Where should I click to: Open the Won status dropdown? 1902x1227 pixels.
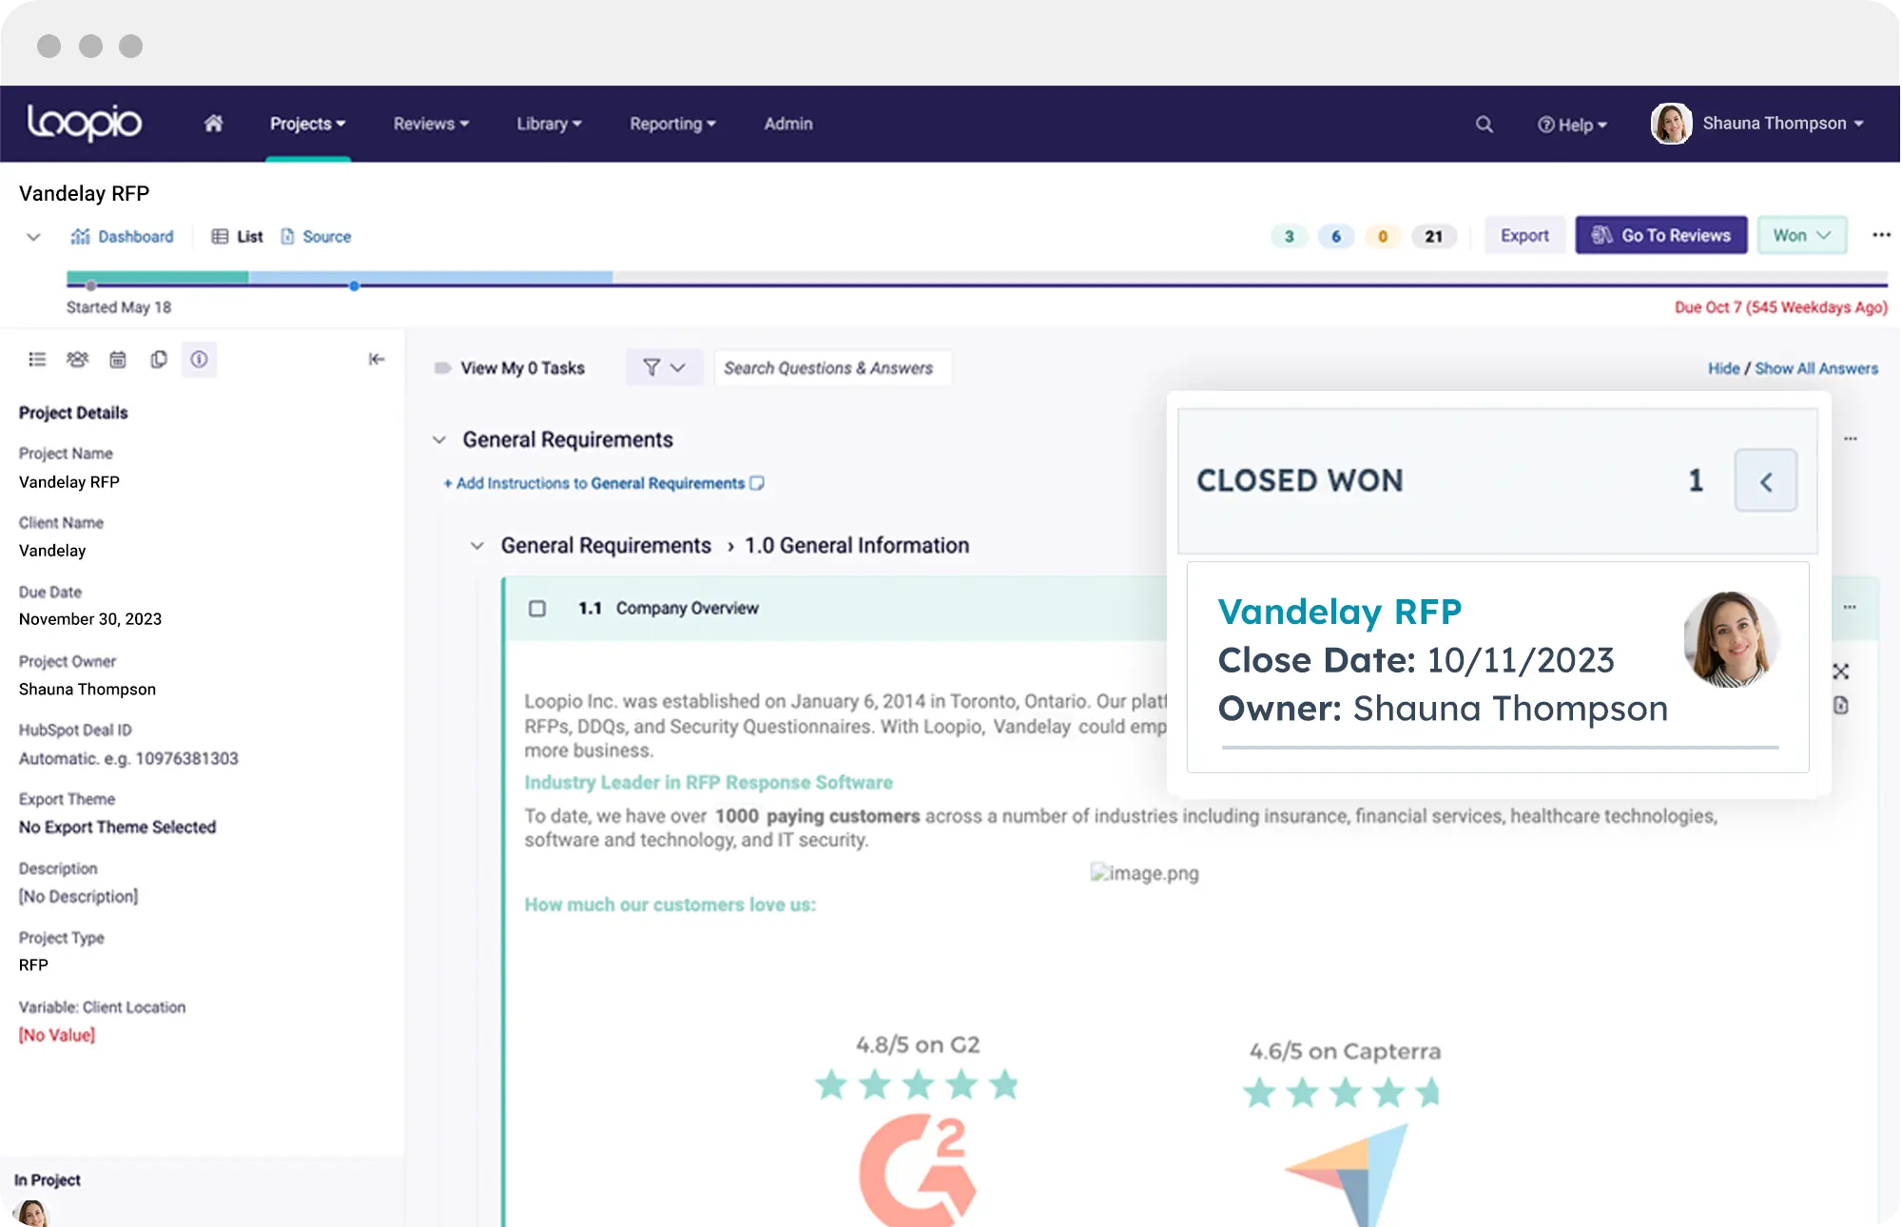(1801, 235)
